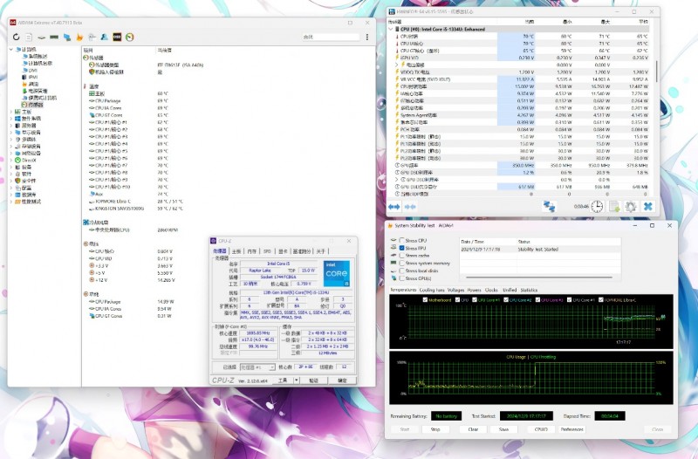Switch to Statistics tab
This screenshot has height=459, width=698.
[x=529, y=290]
